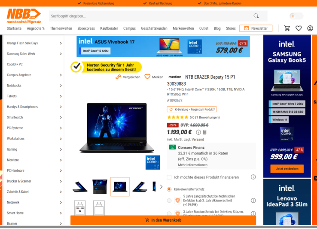Click KI-Beratung – Fragen zum Produkt button
Viewport: 317px width, 229px height.
click(x=192, y=109)
